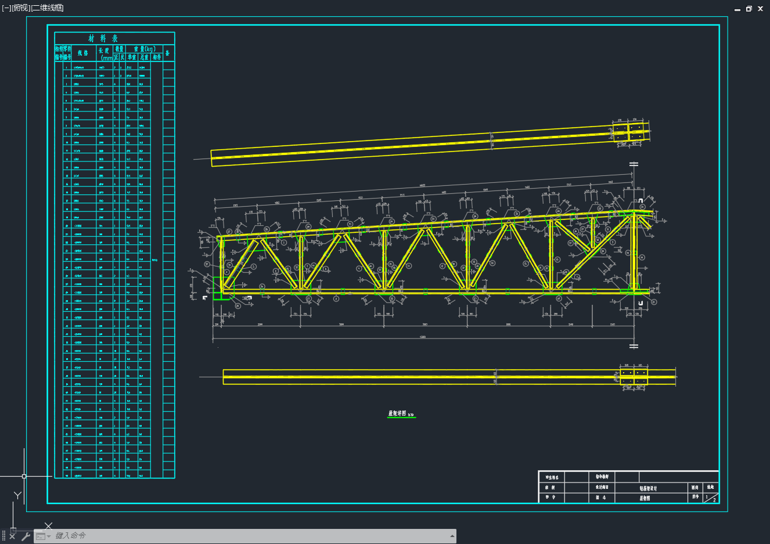Close the drawing window with X
Viewport: 770px width, 544px height.
pyautogui.click(x=761, y=9)
